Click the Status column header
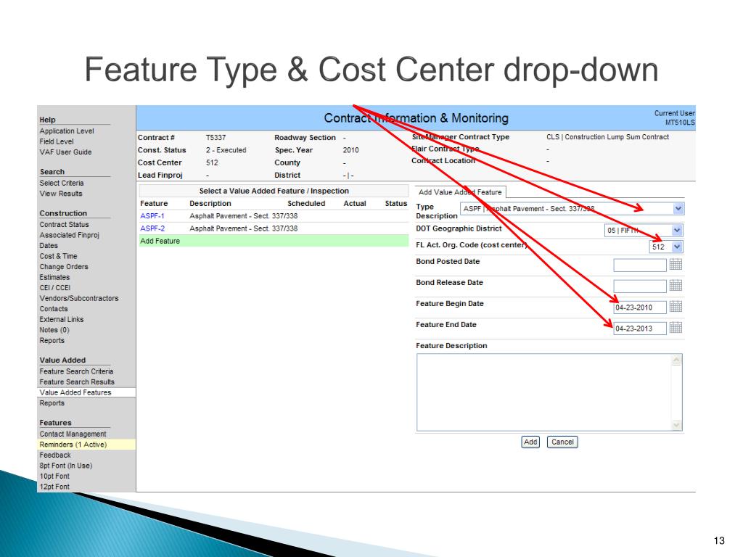 395,203
